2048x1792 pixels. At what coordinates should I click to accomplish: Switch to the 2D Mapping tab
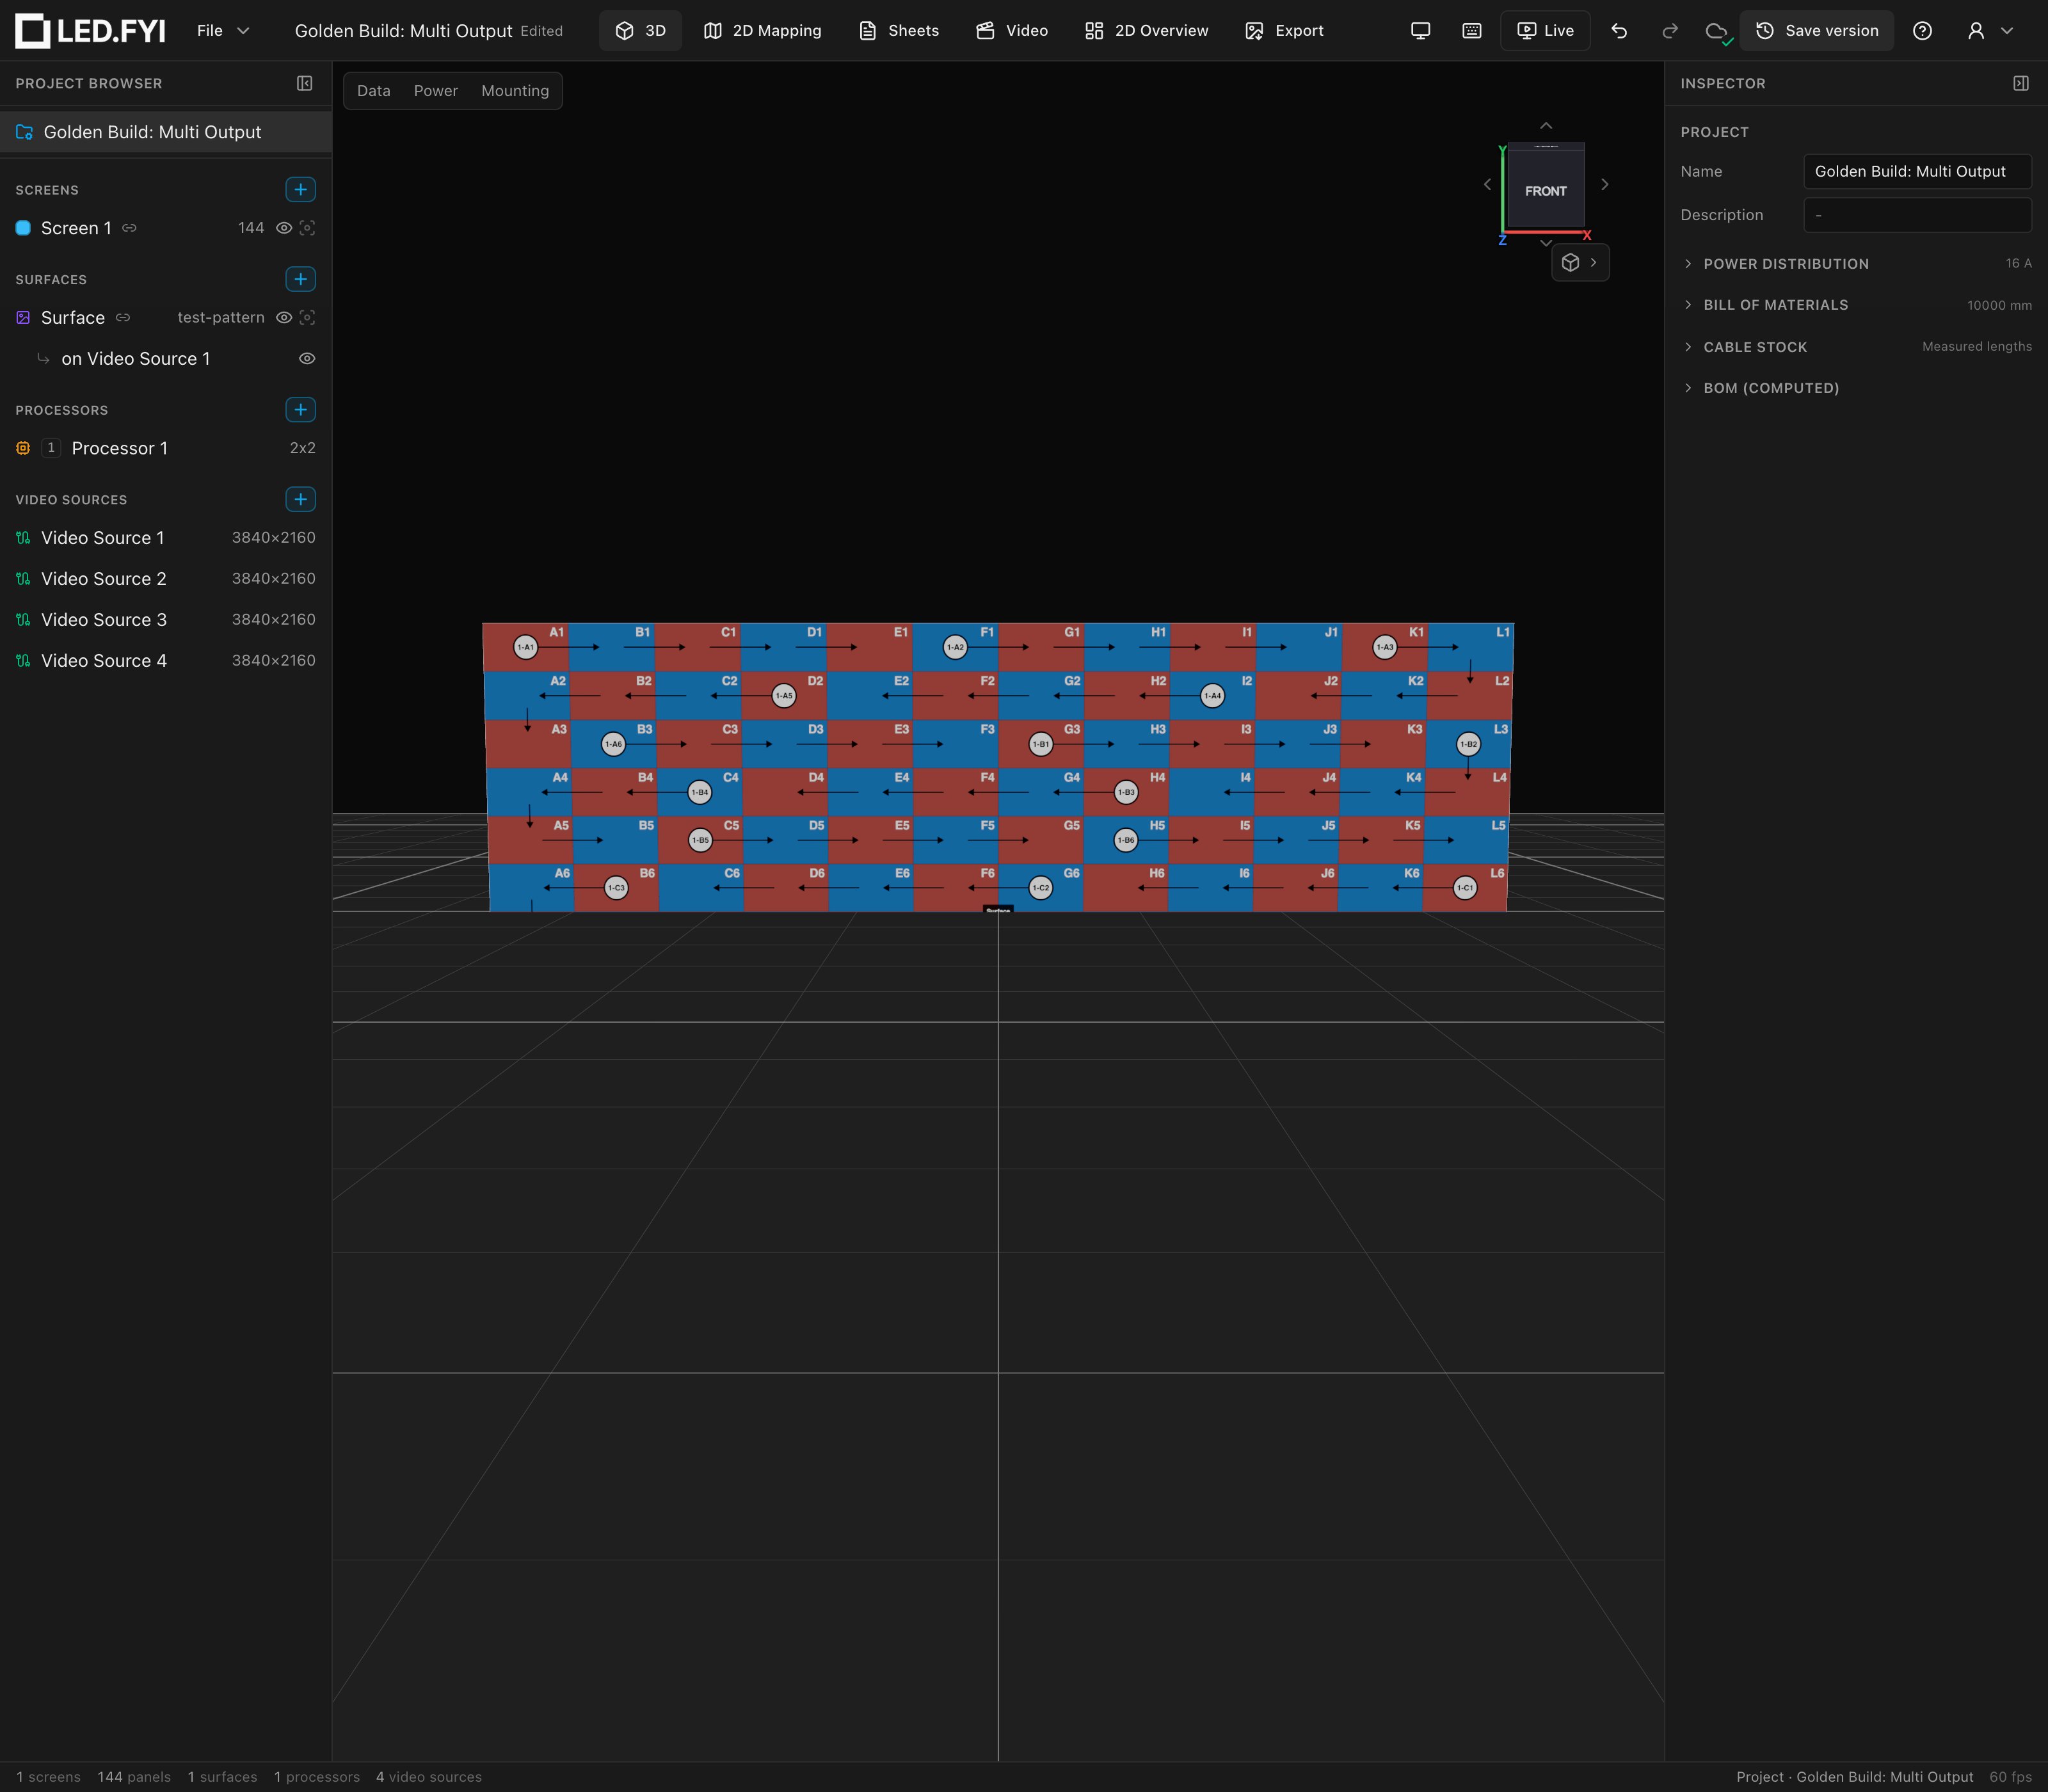click(x=763, y=31)
